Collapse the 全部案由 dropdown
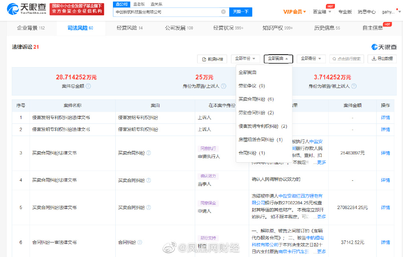The height and width of the screenshot is (257, 403). coord(278,59)
